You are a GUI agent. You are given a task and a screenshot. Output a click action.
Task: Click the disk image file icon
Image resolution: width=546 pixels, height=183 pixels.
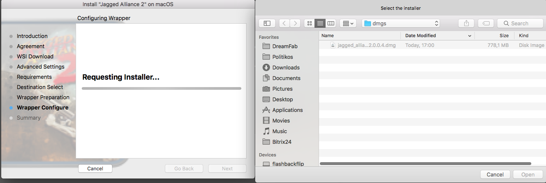pyautogui.click(x=333, y=45)
